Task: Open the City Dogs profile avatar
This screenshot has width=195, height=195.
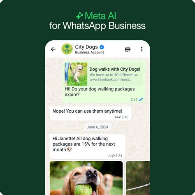Action: 67,49
